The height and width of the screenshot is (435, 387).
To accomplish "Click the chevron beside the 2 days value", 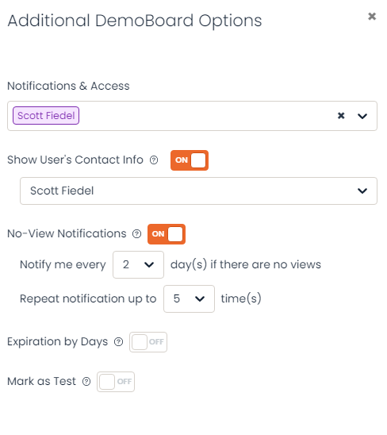I will tap(149, 265).
